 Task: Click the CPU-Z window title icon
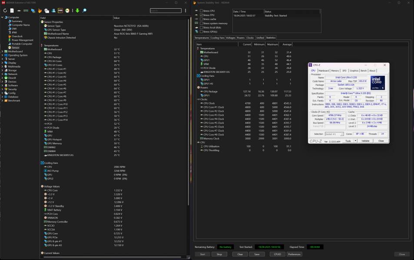[x=311, y=65]
